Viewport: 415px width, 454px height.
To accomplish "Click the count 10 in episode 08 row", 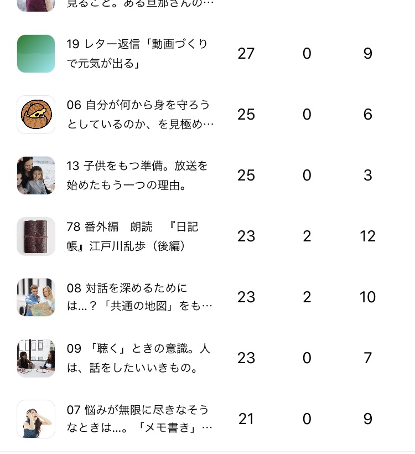I will pos(368,297).
